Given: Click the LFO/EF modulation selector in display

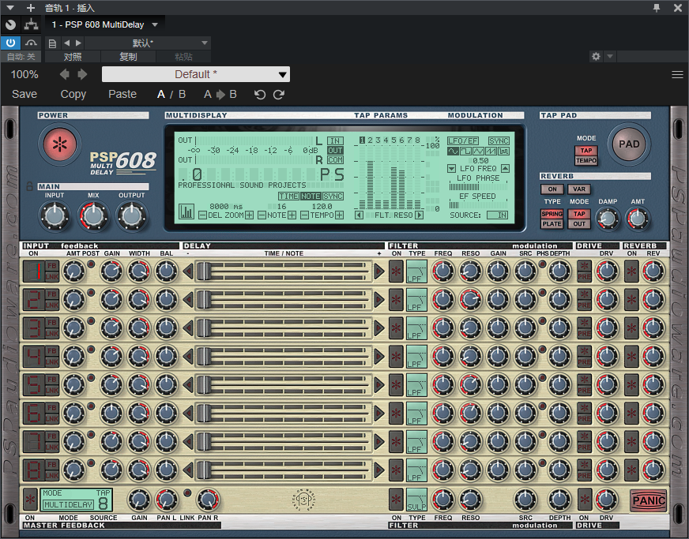Looking at the screenshot, I should click(x=463, y=141).
